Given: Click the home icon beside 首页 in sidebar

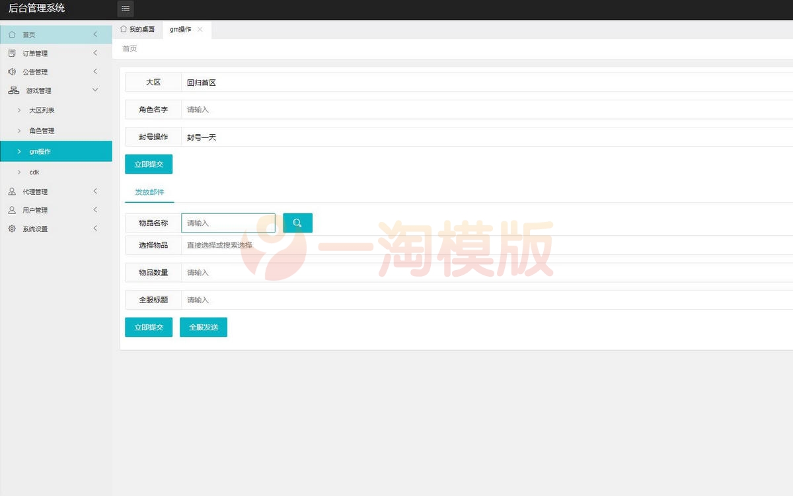Looking at the screenshot, I should 12,34.
